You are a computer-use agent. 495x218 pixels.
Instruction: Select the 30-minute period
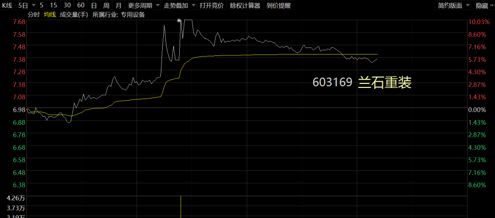pos(67,5)
